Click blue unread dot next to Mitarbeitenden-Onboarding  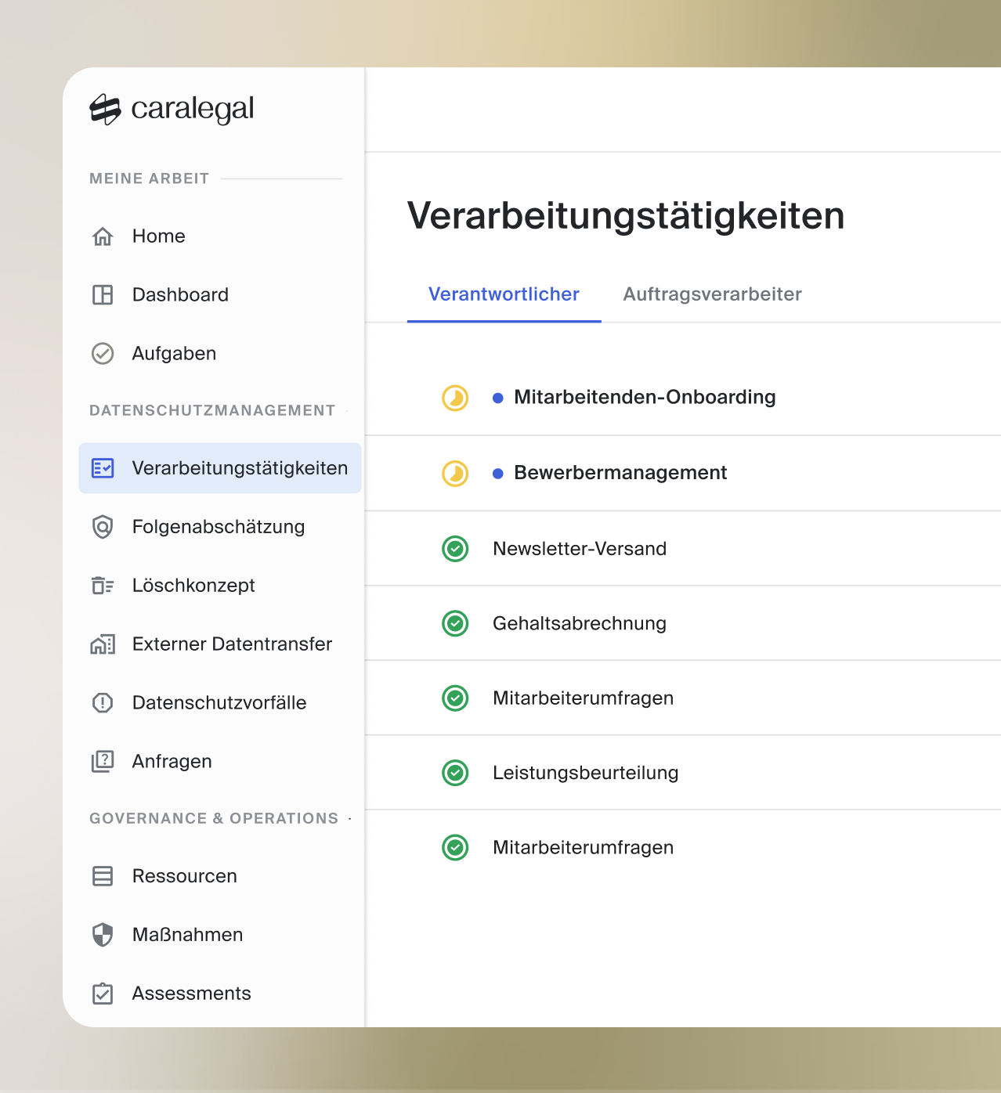pyautogui.click(x=497, y=398)
